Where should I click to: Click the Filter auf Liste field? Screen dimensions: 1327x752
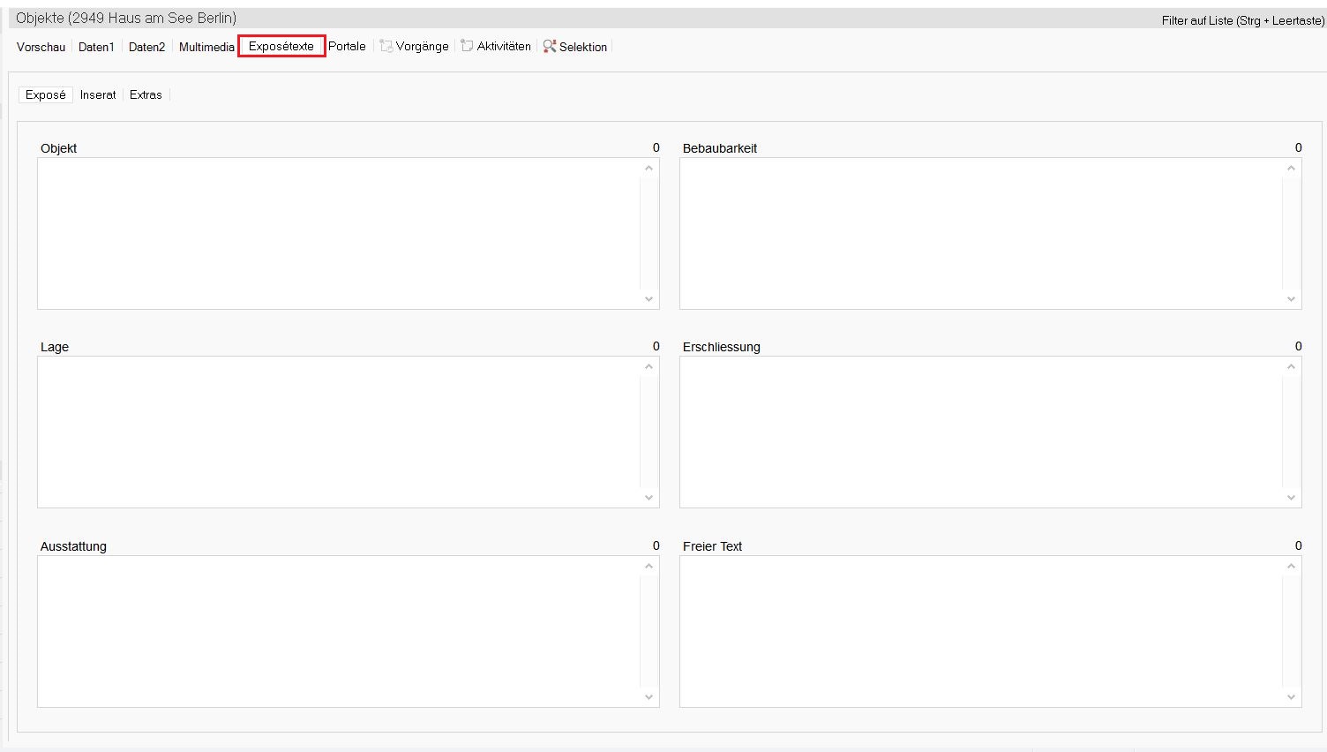[x=1242, y=20]
